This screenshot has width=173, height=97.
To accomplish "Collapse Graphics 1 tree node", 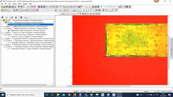I will (2, 20).
